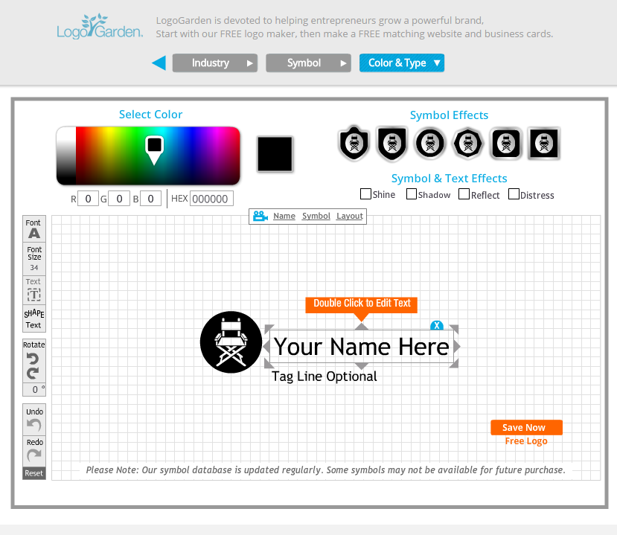617x535 pixels.
Task: Click the rotation degrees field
Action: tap(34, 389)
